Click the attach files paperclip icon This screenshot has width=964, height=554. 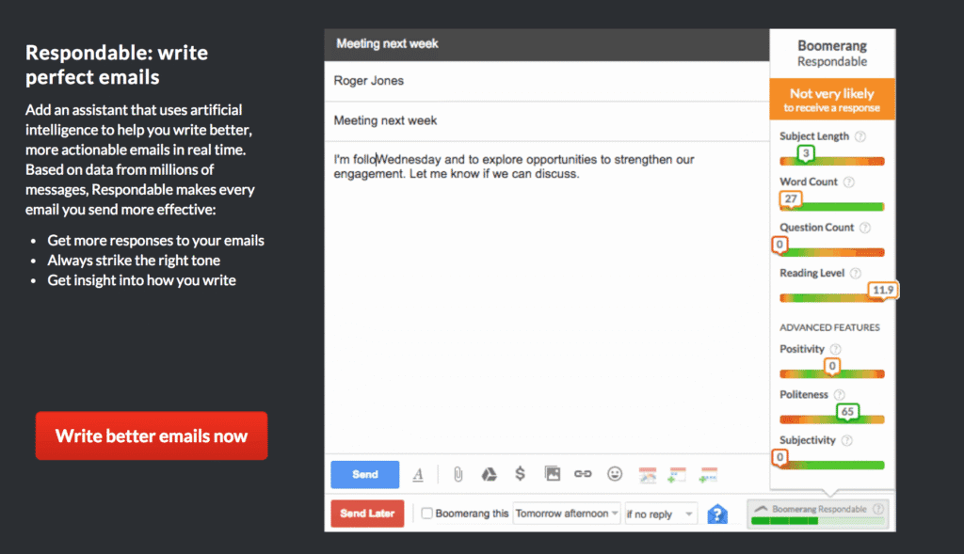(458, 475)
